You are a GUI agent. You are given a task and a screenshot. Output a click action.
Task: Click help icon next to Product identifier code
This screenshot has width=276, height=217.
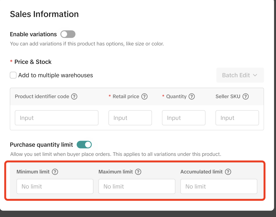[x=74, y=96]
